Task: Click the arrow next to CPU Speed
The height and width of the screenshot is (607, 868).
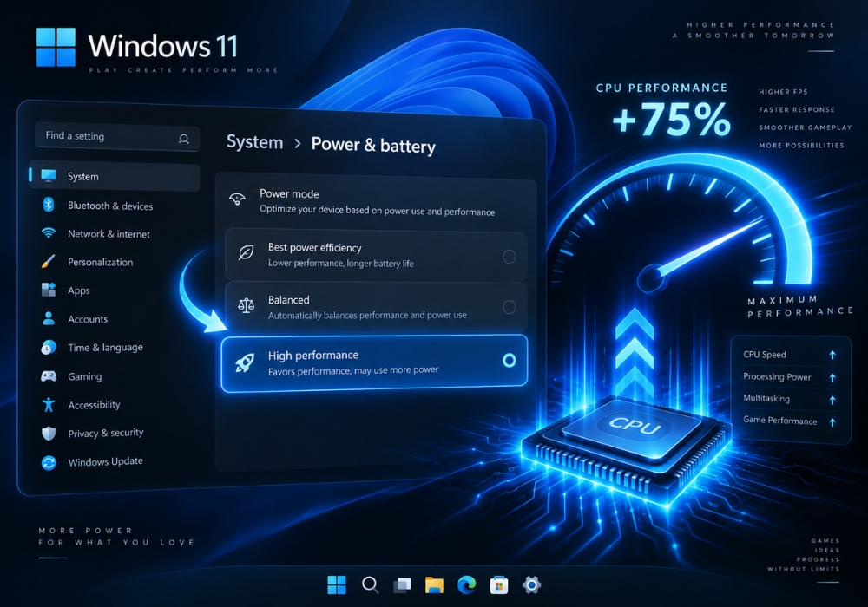Action: (x=832, y=355)
